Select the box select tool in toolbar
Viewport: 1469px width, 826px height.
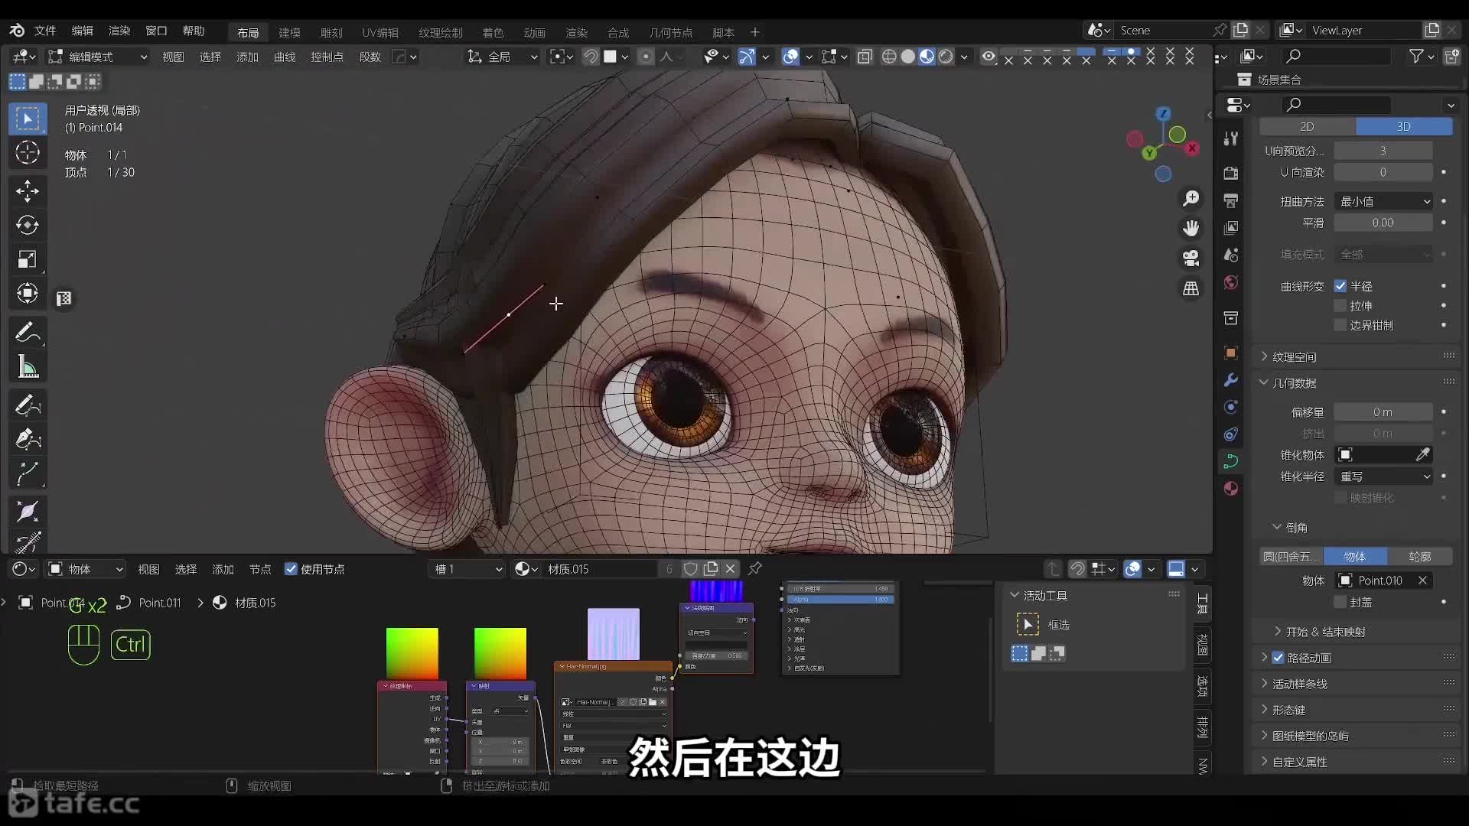click(x=28, y=119)
